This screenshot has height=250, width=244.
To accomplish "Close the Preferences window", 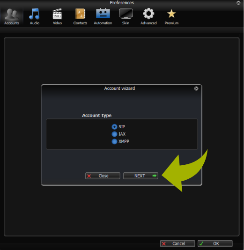I will pyautogui.click(x=238, y=3).
